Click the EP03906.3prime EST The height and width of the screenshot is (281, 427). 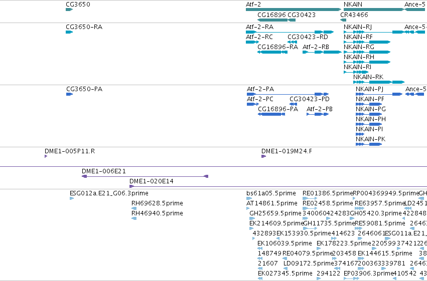[x=352, y=278]
